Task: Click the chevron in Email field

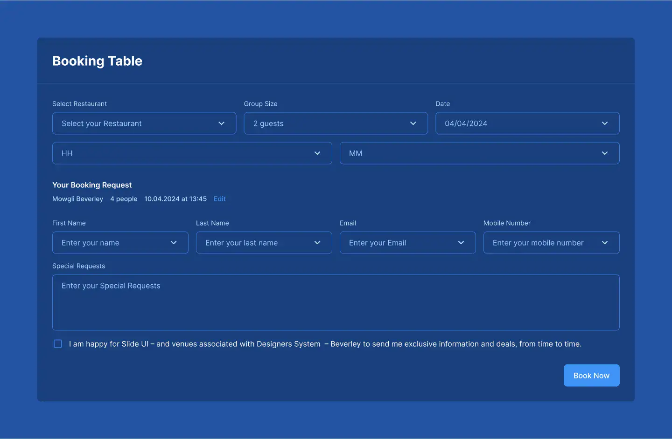Action: pos(461,243)
